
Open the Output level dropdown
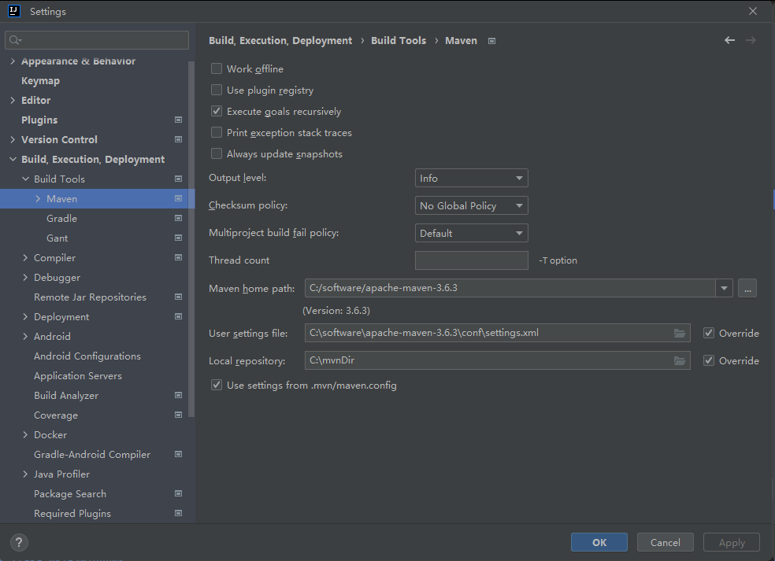pyautogui.click(x=472, y=178)
